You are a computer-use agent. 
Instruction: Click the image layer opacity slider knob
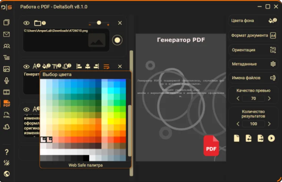coord(99,23)
